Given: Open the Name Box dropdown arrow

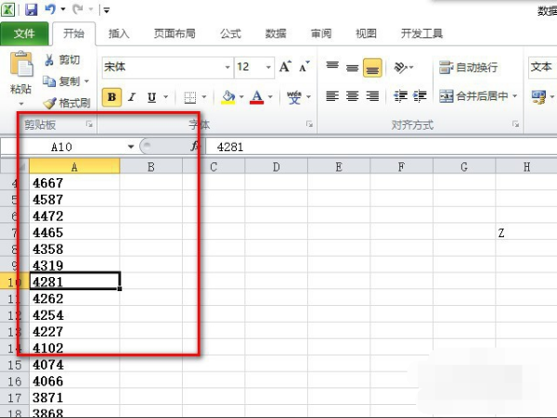Looking at the screenshot, I should click(131, 146).
